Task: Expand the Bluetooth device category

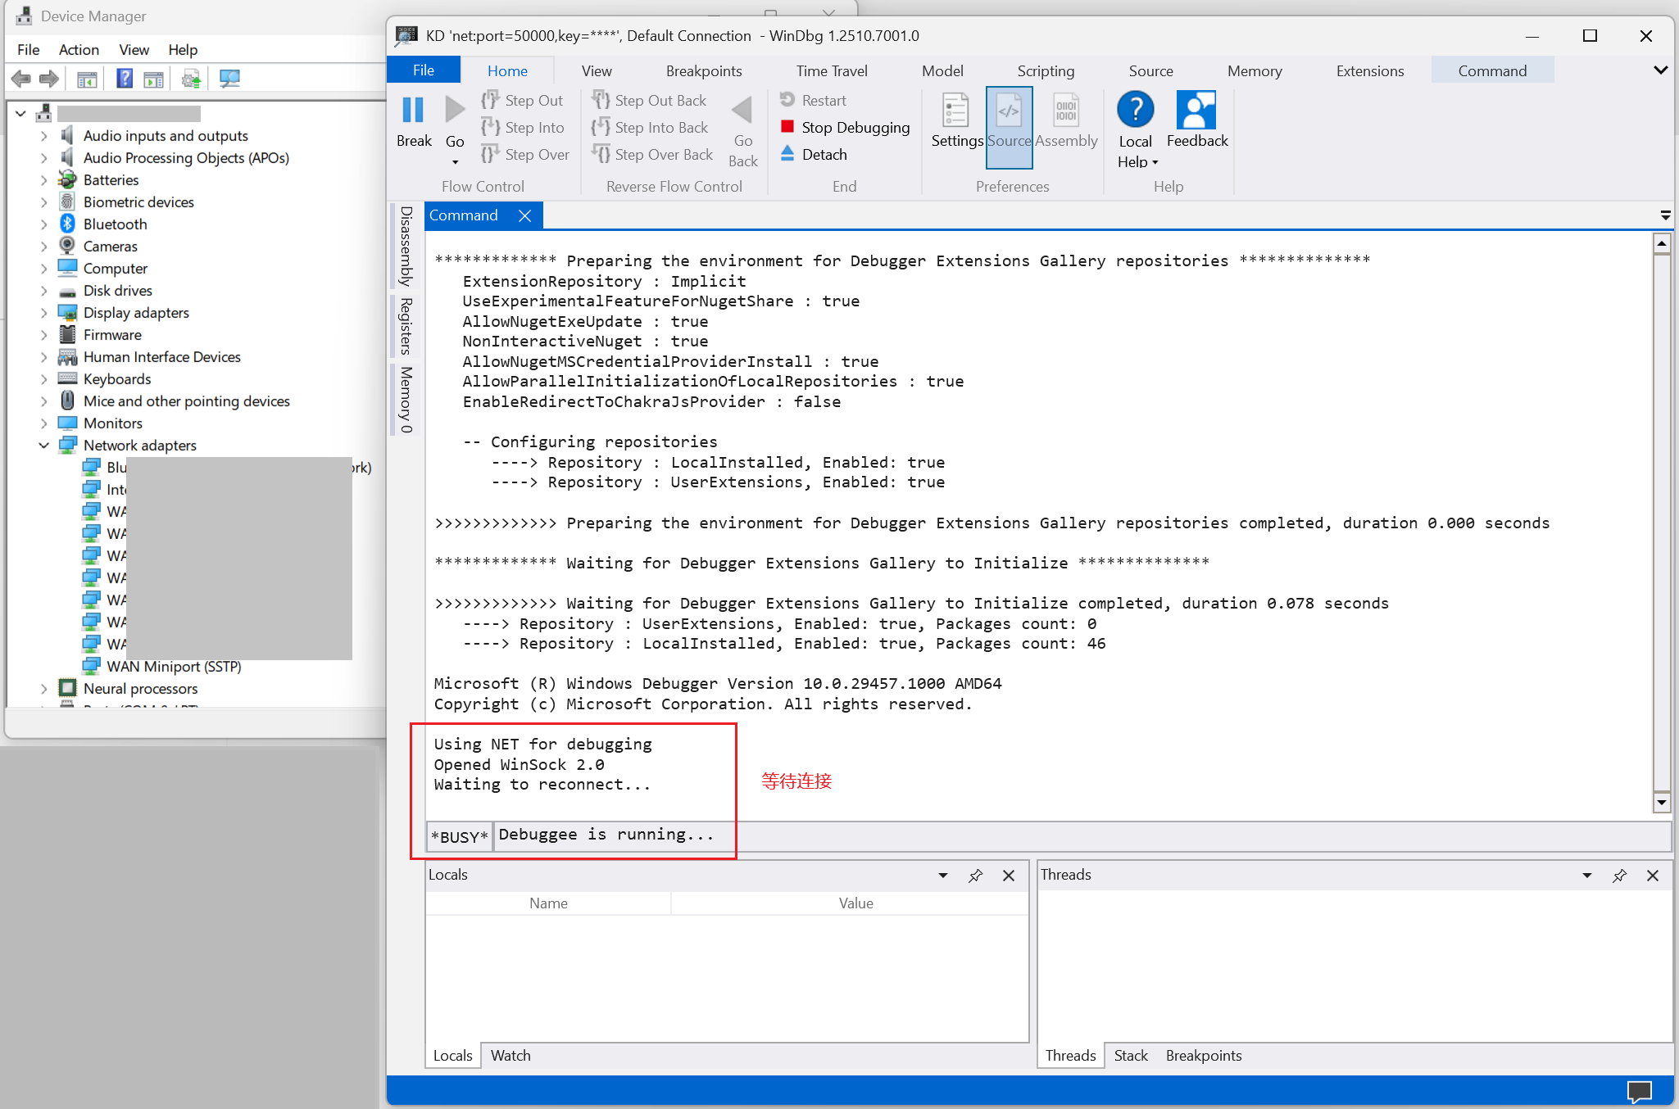Action: tap(43, 224)
